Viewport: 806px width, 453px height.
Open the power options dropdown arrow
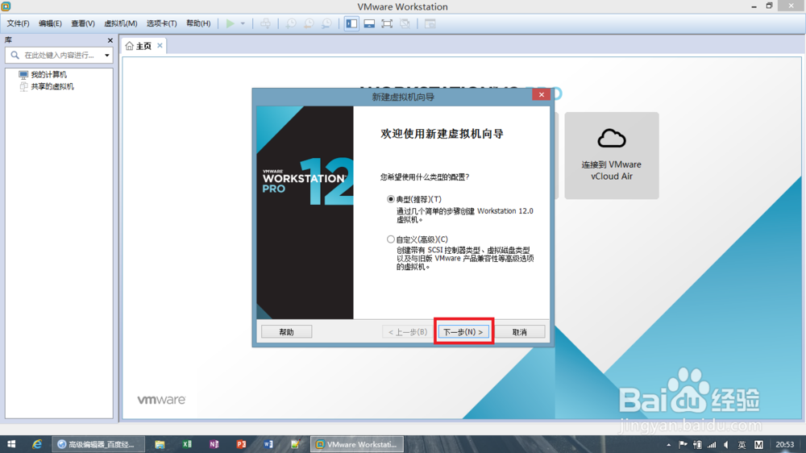[x=243, y=23]
